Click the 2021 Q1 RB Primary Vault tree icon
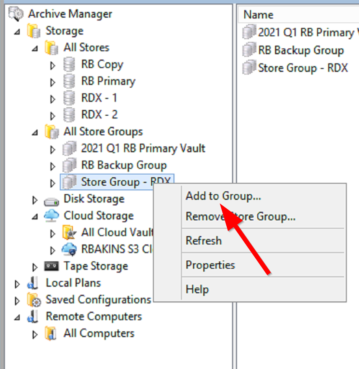The width and height of the screenshot is (359, 369). [x=69, y=148]
